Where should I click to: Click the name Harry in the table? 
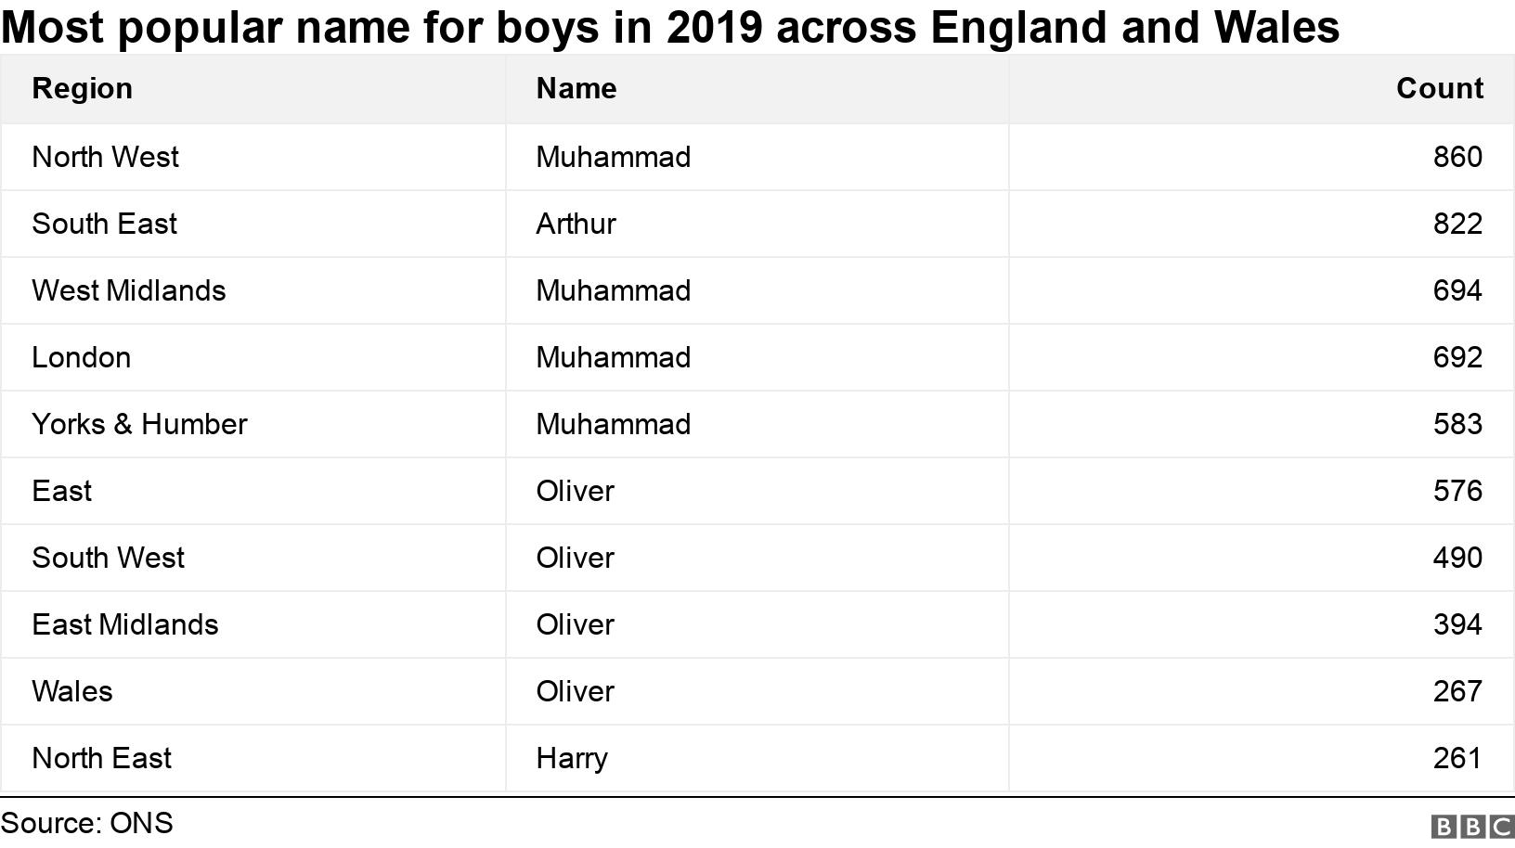click(x=572, y=758)
